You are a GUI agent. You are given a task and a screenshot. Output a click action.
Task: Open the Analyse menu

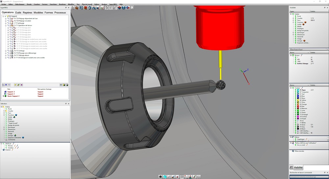(104, 4)
